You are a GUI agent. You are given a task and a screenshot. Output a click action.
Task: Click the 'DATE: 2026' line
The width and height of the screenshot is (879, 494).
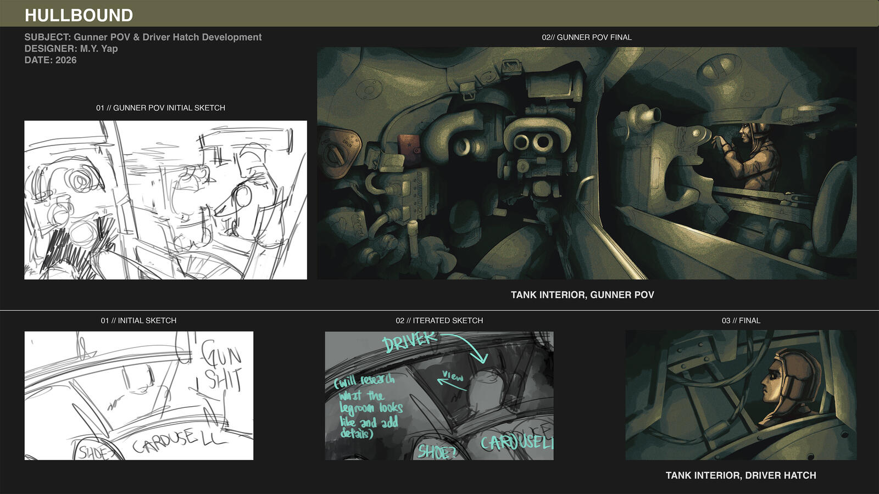tap(51, 60)
